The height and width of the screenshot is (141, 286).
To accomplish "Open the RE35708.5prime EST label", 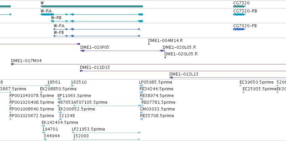I will tap(157, 116).
